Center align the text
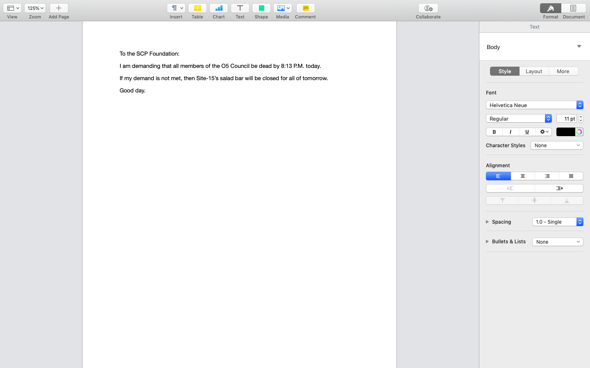The width and height of the screenshot is (590, 368). [523, 176]
